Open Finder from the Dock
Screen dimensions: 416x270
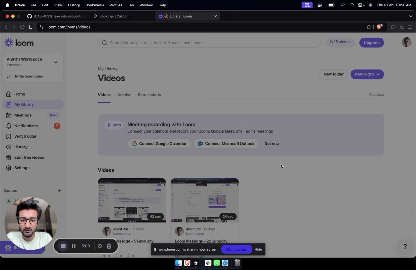point(179,263)
